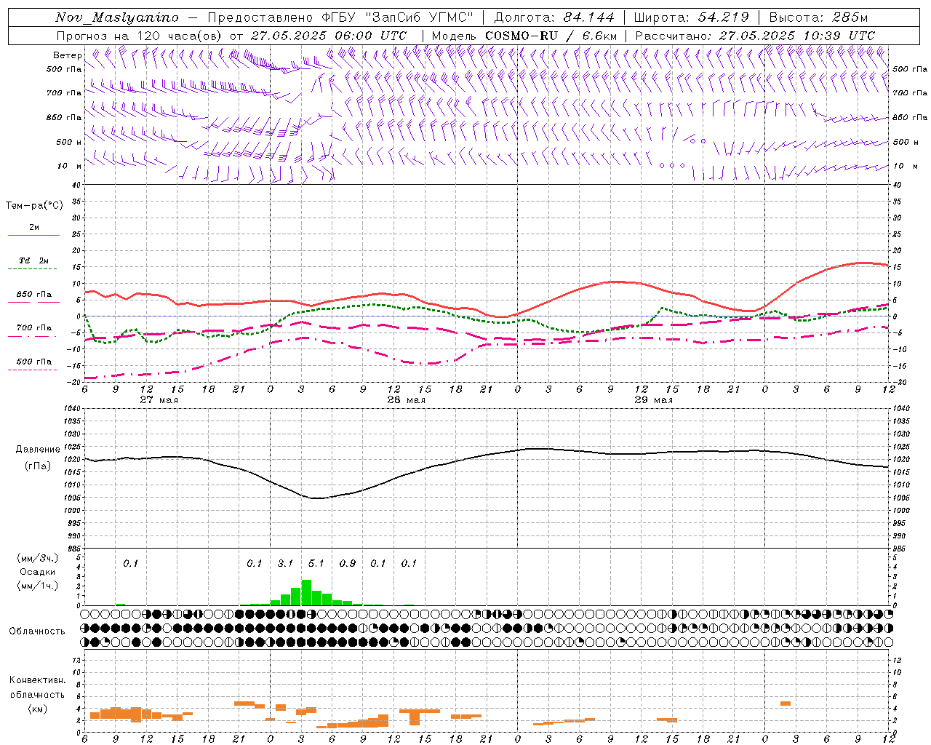The height and width of the screenshot is (745, 931).
Task: Click the 'Долгота: 84.144' longitude value
Action: click(x=554, y=17)
